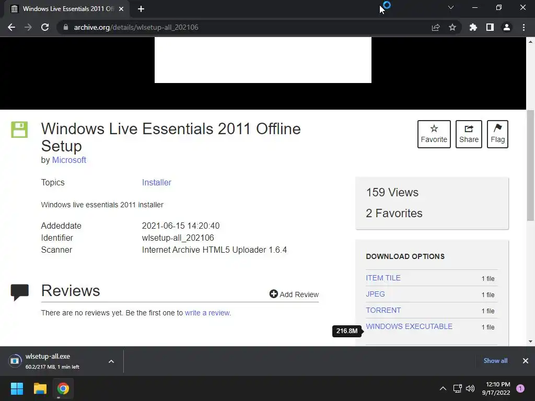Bookmark this tab with the star icon
The height and width of the screenshot is (401, 535).
(452, 27)
